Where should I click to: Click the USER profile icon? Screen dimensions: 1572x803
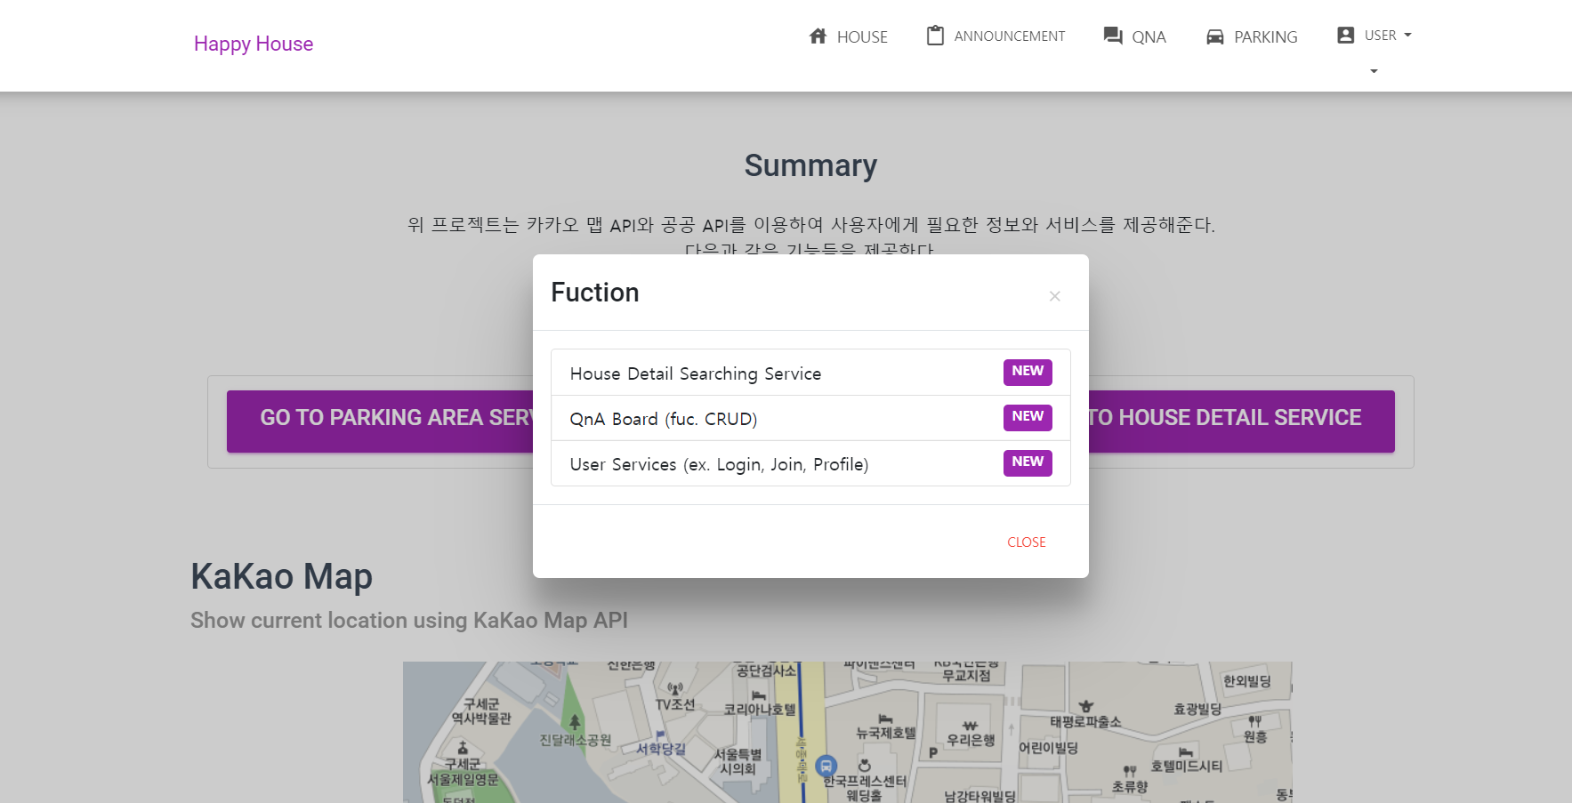pyautogui.click(x=1344, y=34)
